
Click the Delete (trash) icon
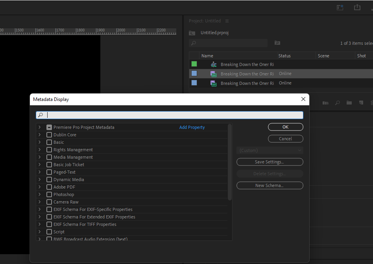pyautogui.click(x=372, y=103)
